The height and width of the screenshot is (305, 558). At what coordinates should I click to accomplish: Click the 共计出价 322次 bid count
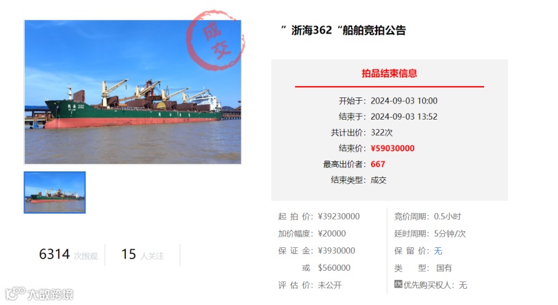pyautogui.click(x=381, y=132)
